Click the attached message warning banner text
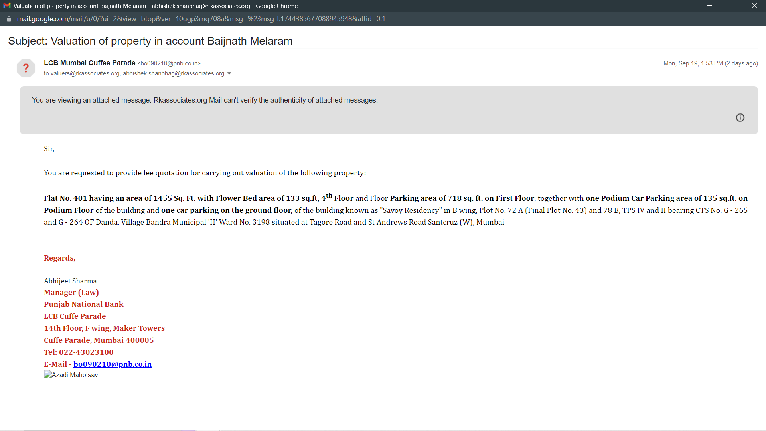This screenshot has width=766, height=431. click(x=205, y=100)
